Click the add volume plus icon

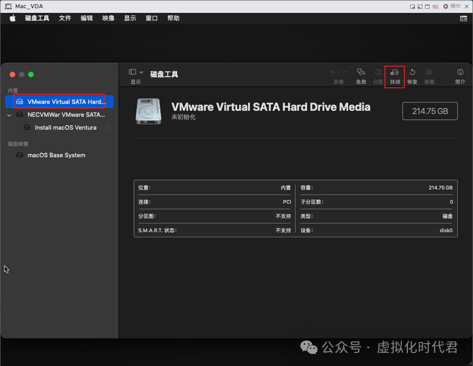pyautogui.click(x=332, y=72)
